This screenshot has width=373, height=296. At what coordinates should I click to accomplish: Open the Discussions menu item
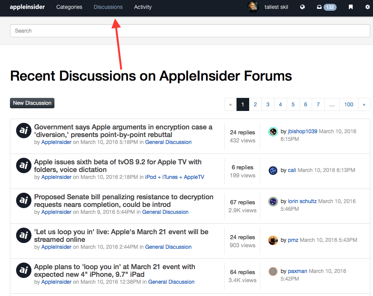[x=108, y=7]
